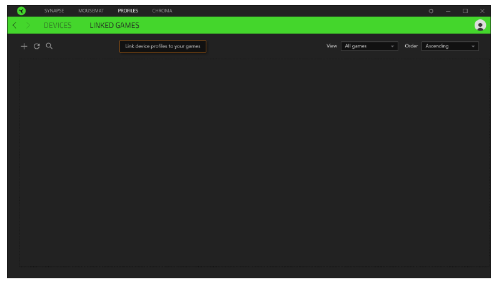Select the Profiles tab

[128, 11]
